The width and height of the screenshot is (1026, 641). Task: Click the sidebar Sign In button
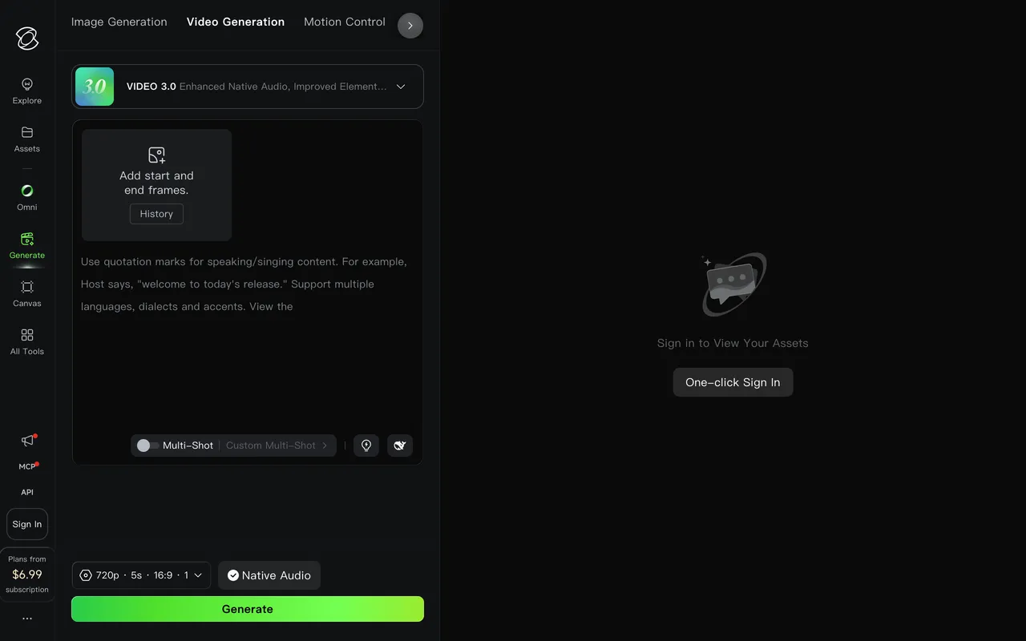27,524
